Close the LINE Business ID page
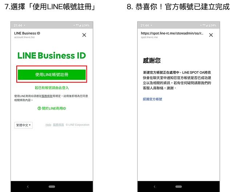This screenshot has width=234, height=192. click(x=84, y=35)
